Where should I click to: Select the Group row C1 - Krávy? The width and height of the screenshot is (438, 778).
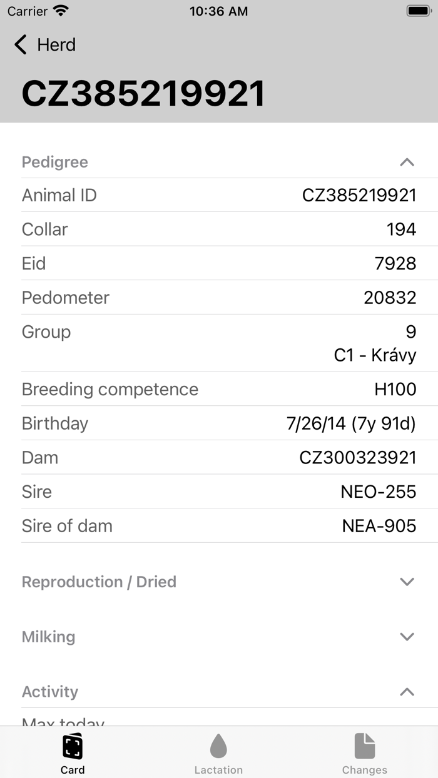pyautogui.click(x=375, y=355)
